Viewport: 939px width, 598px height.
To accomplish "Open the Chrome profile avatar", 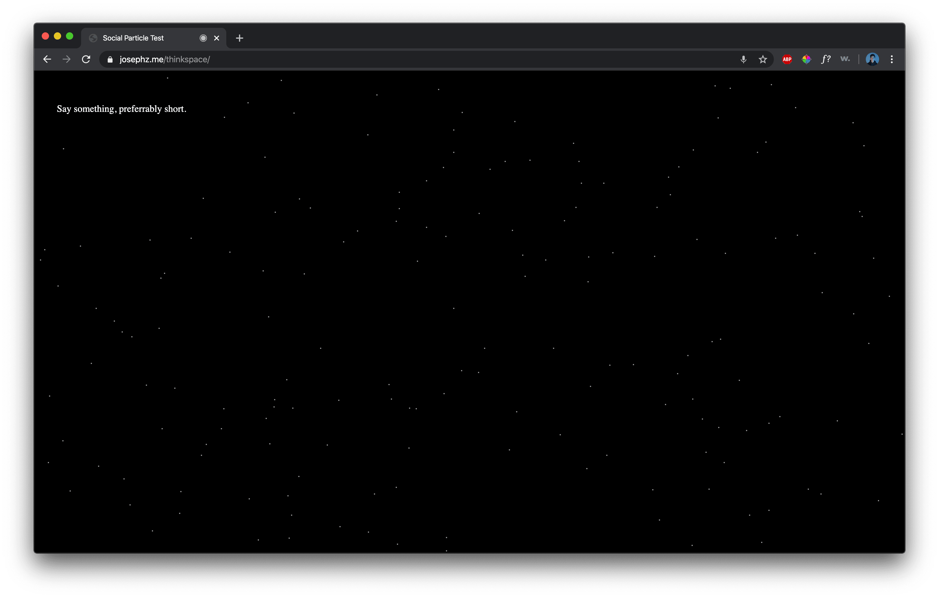I will pos(872,59).
